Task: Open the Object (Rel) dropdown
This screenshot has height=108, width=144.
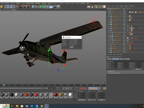Action: click(82, 100)
